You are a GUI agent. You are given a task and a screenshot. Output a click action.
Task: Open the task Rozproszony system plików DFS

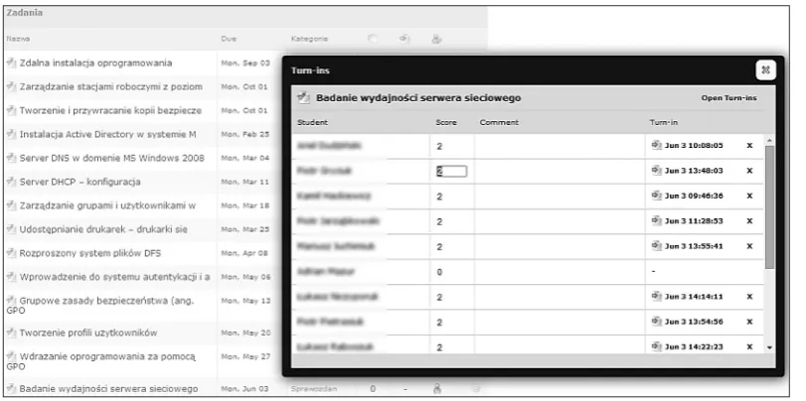90,253
